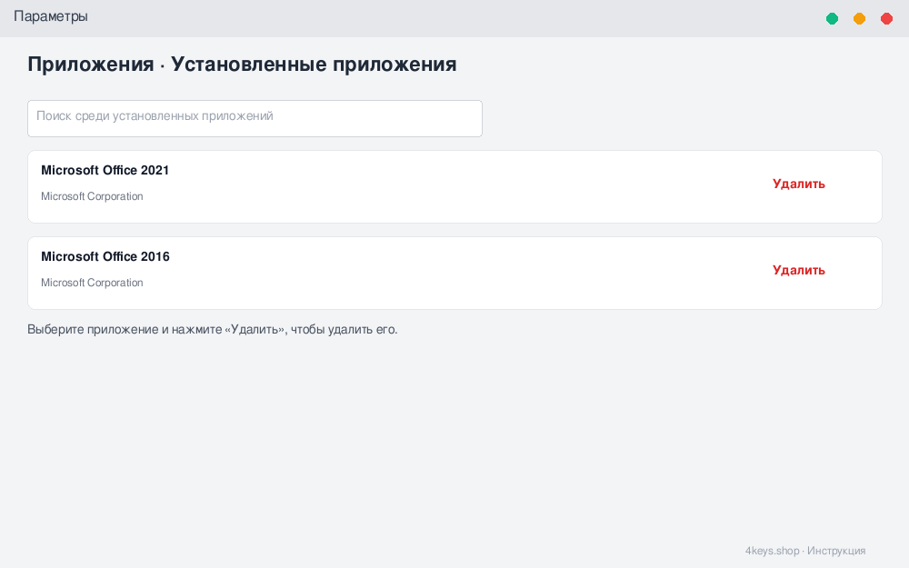Click the Параметры window title
Screen dimensions: 909x568
[x=51, y=16]
